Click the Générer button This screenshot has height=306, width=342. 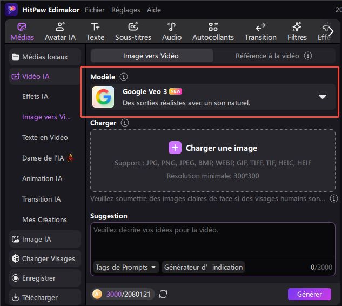coord(309,294)
